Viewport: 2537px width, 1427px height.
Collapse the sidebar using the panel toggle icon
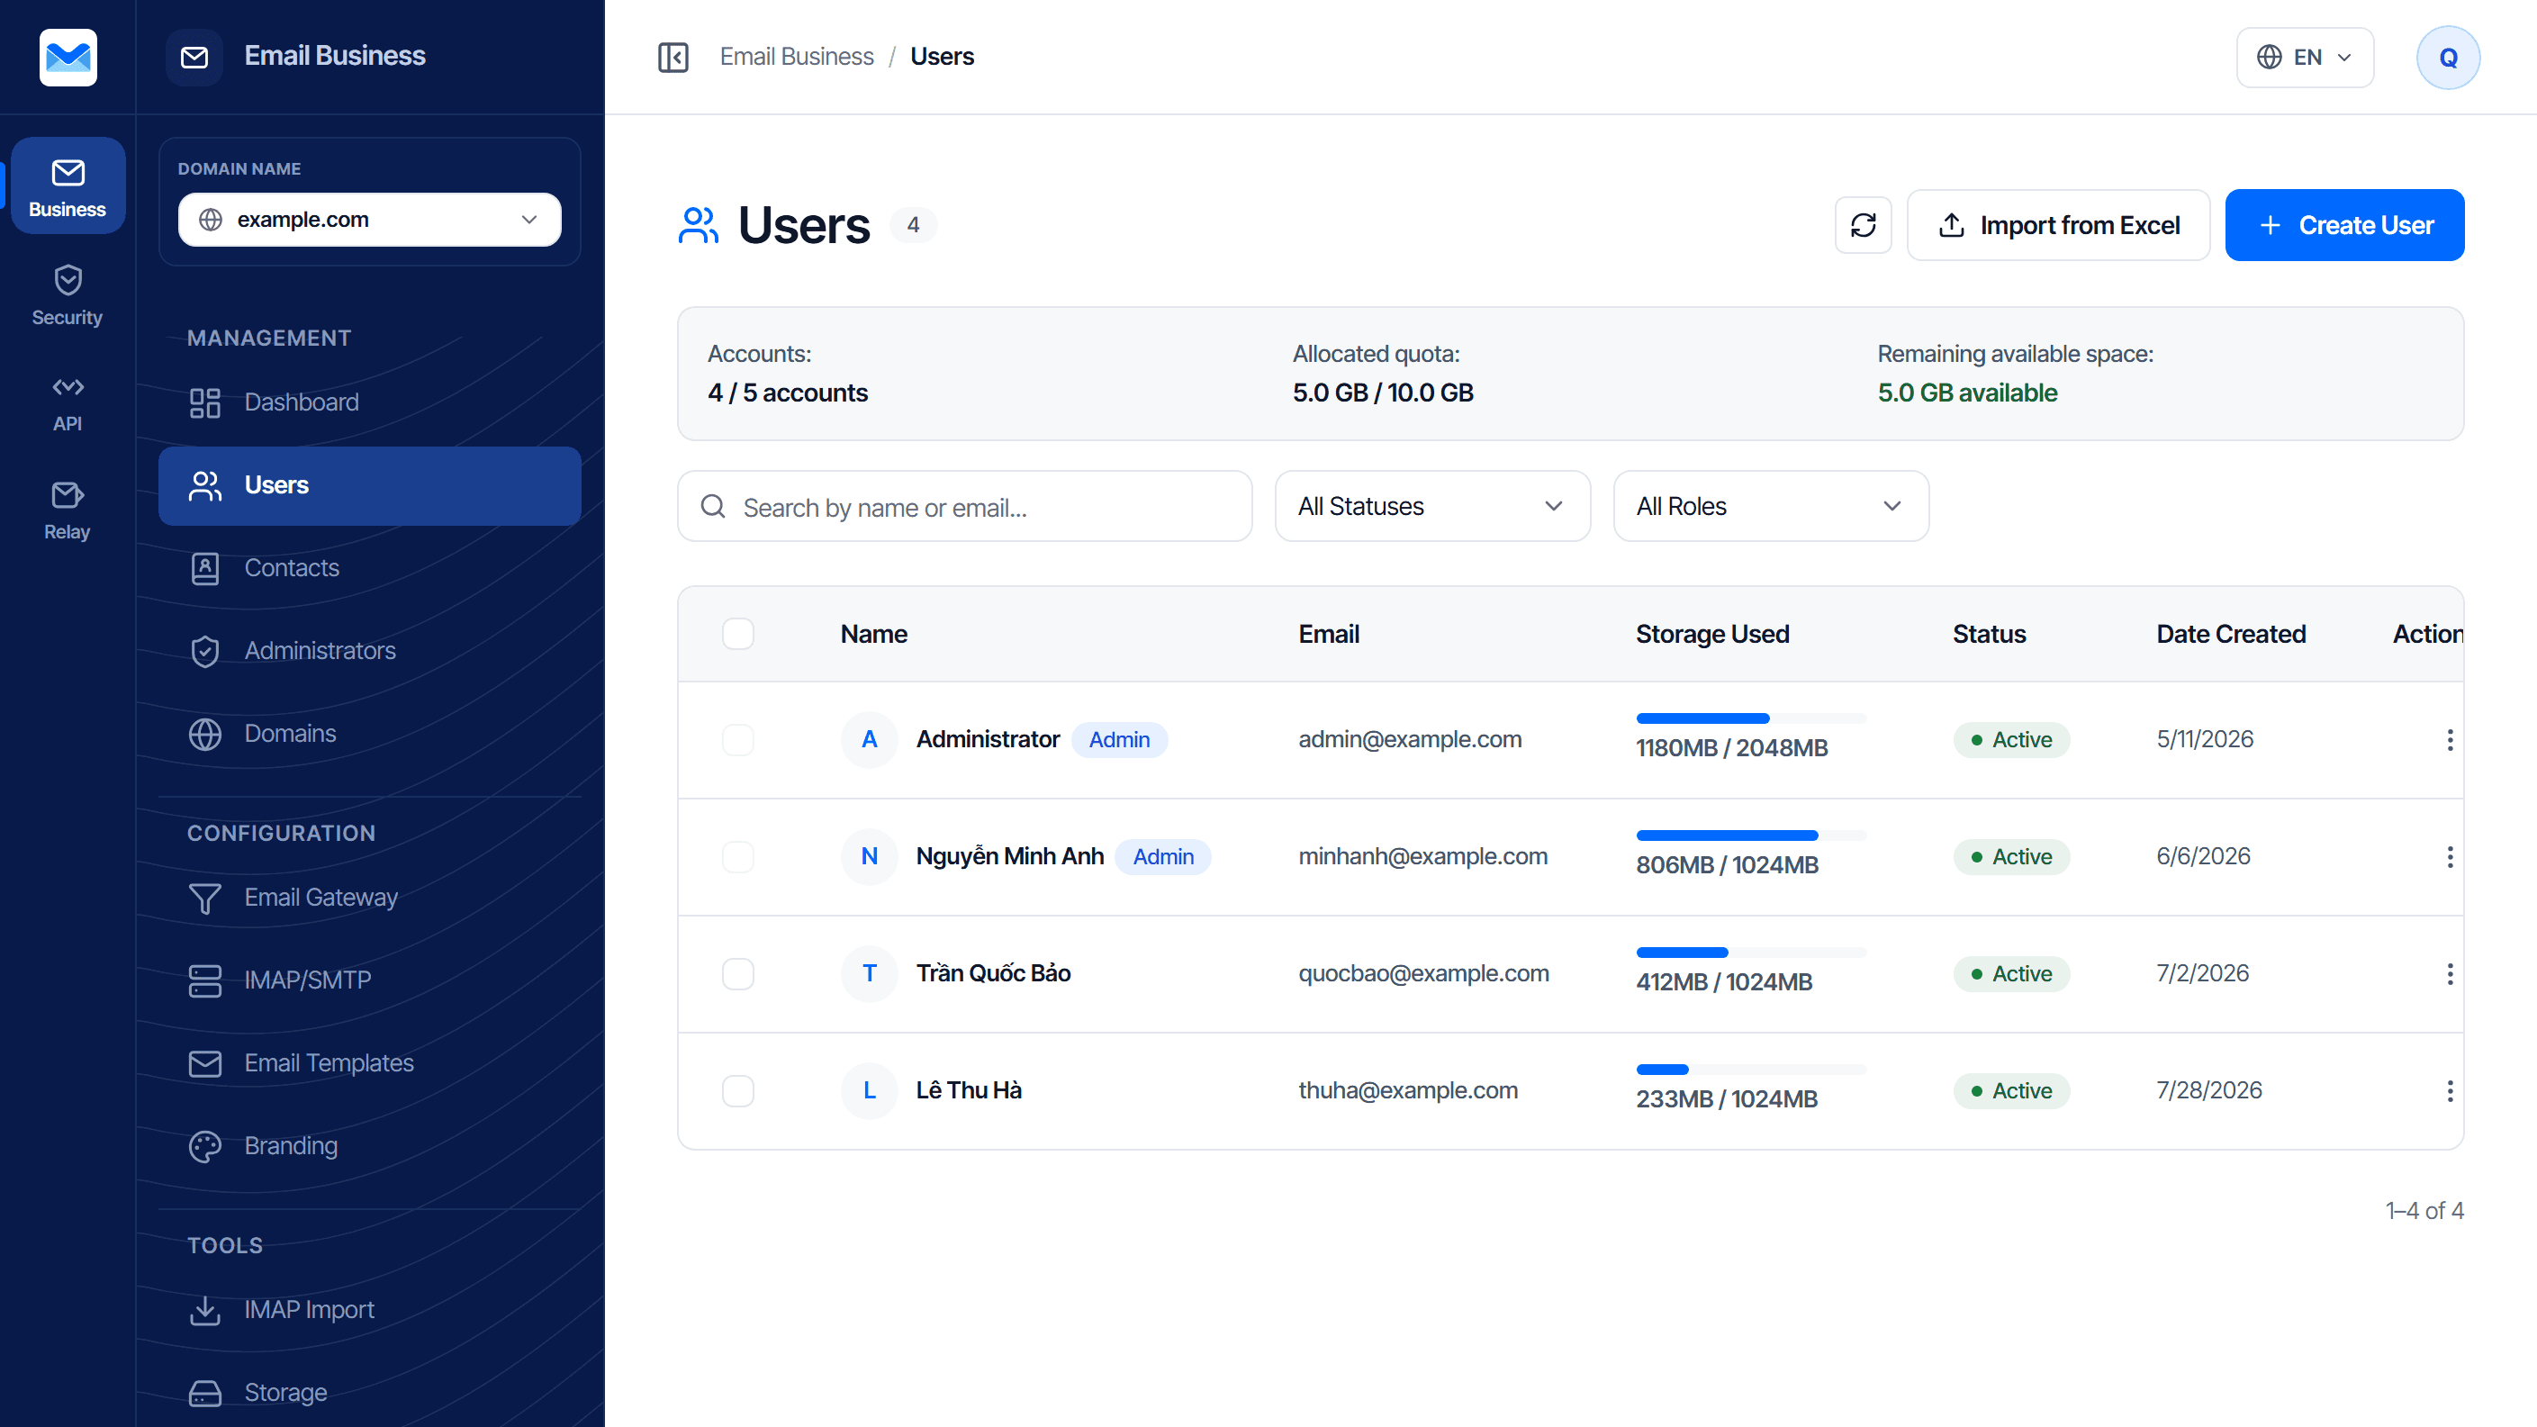pyautogui.click(x=673, y=57)
